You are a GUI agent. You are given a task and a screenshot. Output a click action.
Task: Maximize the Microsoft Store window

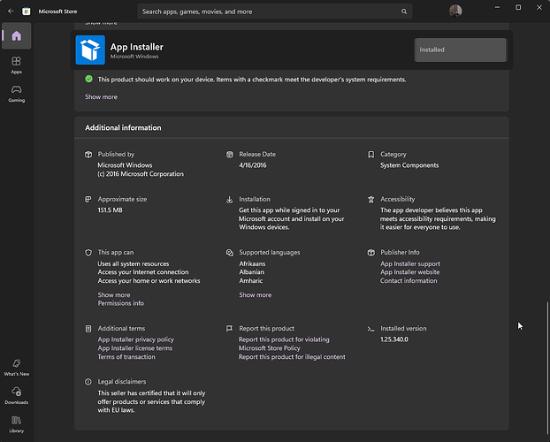518,7
